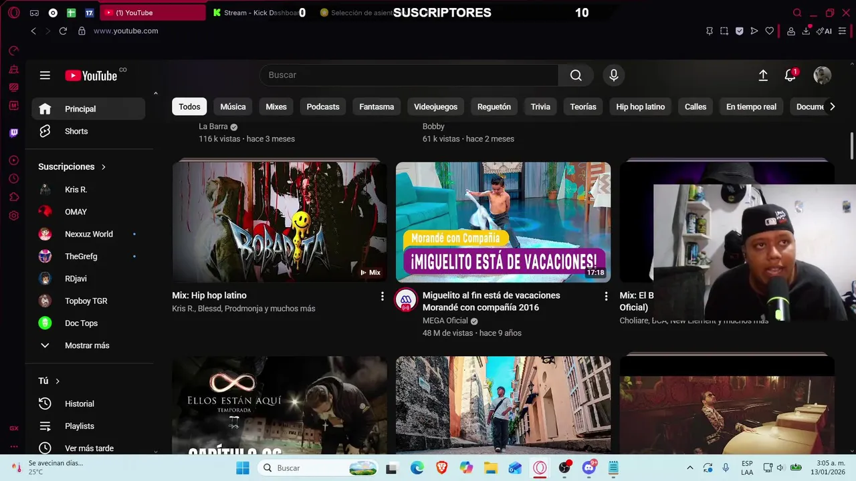
Task: Click the page vertical scrollbar
Action: [x=851, y=146]
